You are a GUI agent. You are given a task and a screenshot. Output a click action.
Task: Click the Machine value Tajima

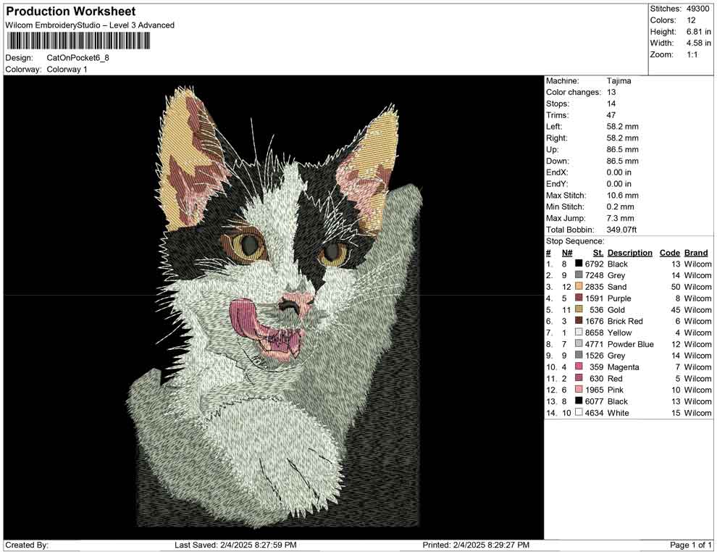tap(619, 81)
